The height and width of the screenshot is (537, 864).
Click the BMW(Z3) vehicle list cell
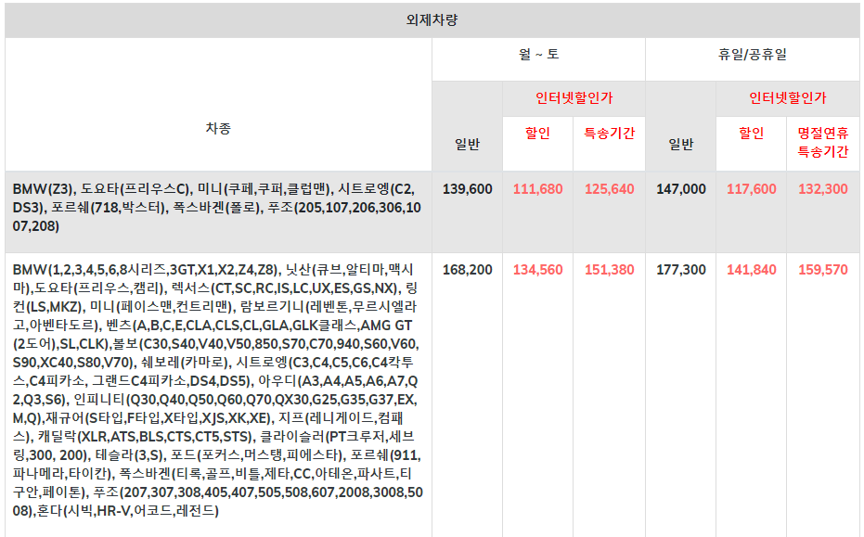click(218, 212)
